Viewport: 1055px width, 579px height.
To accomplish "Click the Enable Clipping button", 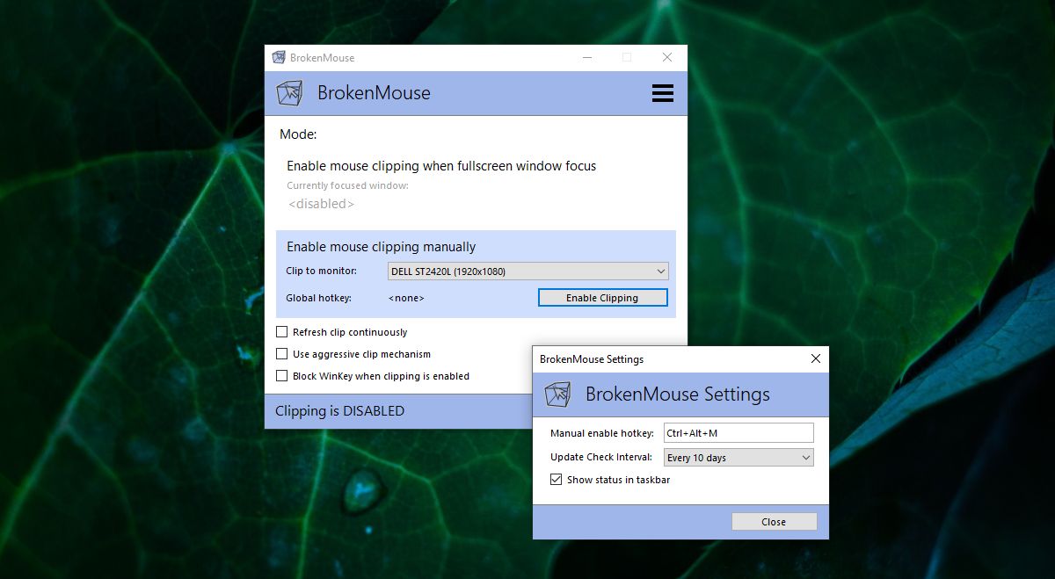I will coord(602,298).
